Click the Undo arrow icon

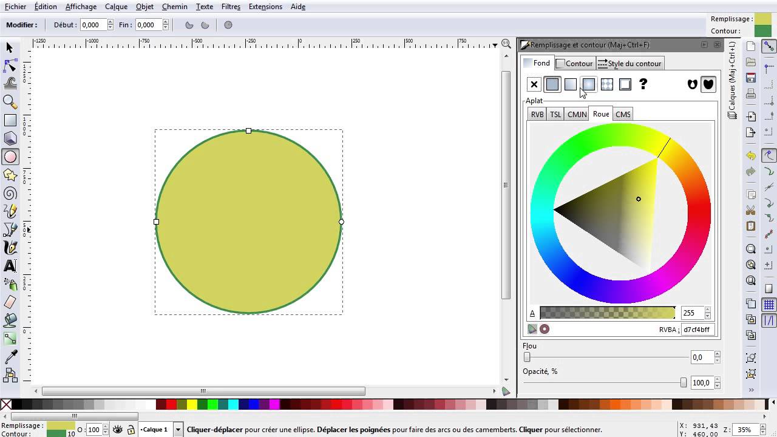[751, 155]
